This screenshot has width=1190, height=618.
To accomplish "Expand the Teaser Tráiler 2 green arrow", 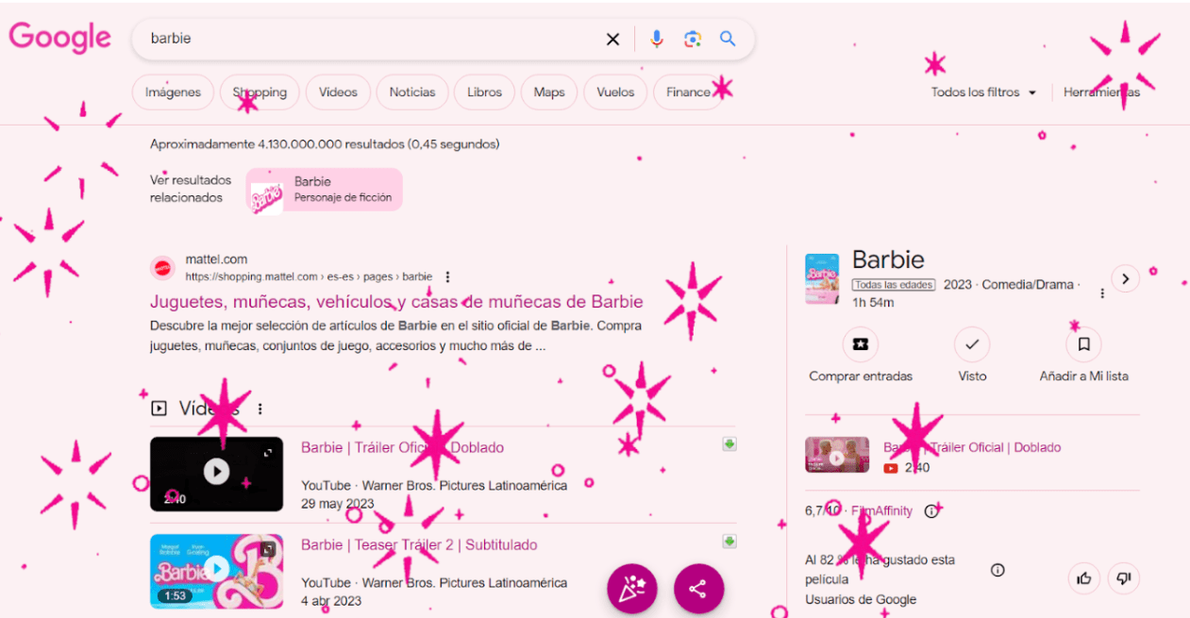I will tap(729, 542).
